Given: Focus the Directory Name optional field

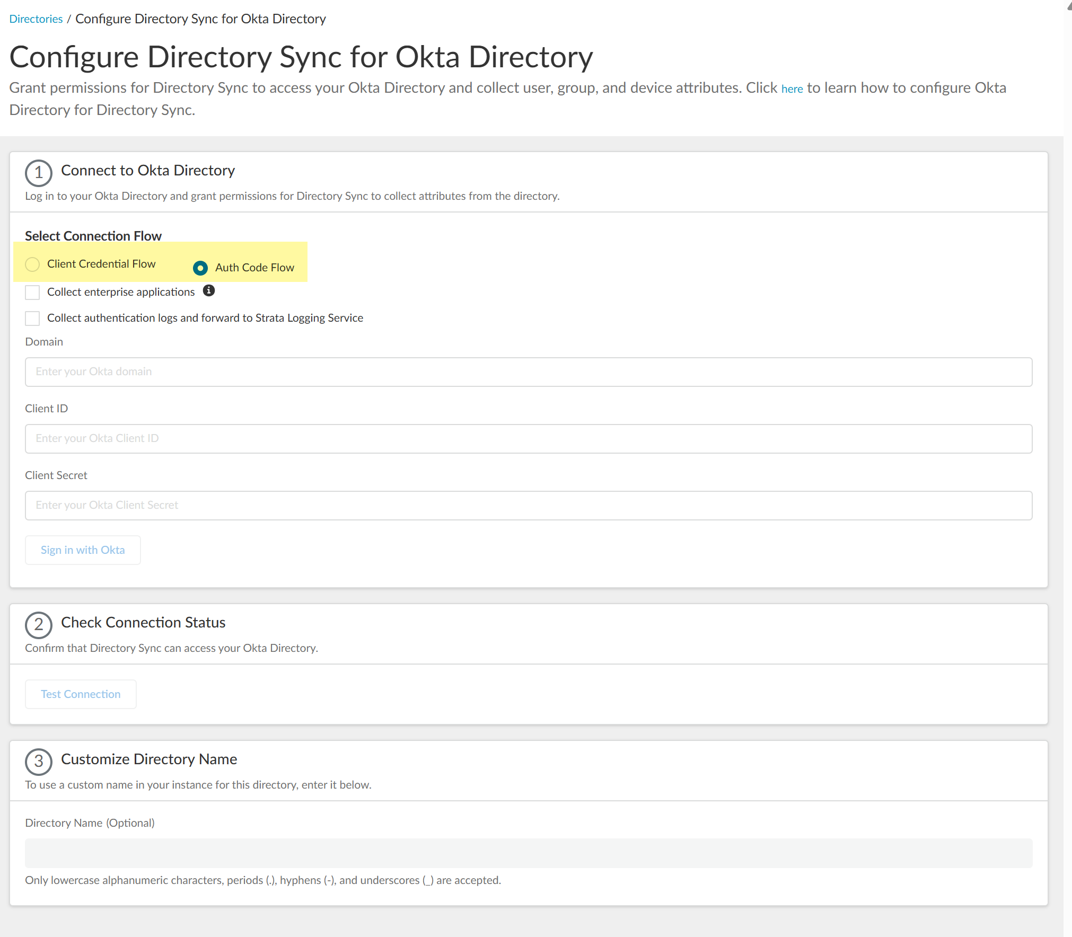Looking at the screenshot, I should (528, 853).
